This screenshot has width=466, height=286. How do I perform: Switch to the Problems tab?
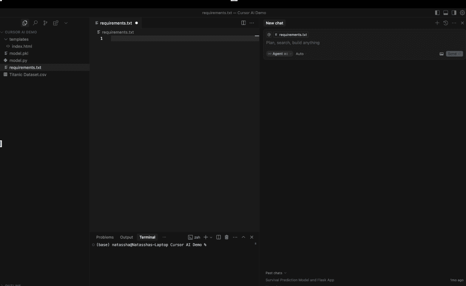pos(105,237)
